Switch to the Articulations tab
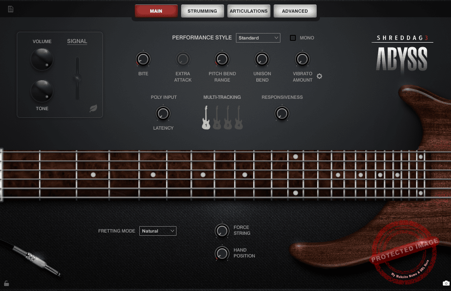The width and height of the screenshot is (451, 291). (x=249, y=11)
